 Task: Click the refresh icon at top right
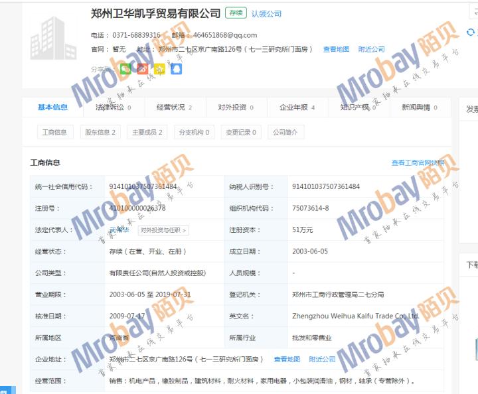coord(471,32)
